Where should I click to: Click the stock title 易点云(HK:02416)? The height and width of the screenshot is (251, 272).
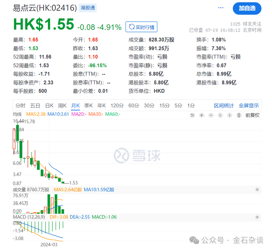click(45, 8)
